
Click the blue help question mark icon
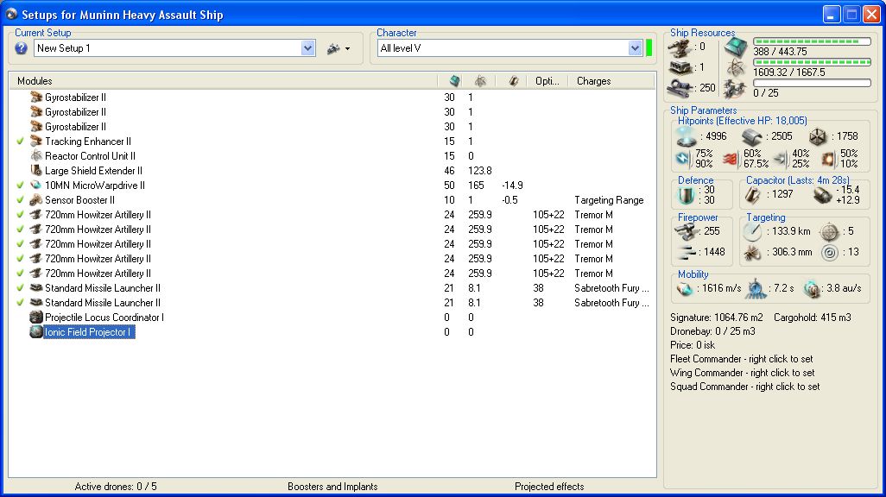[22, 48]
